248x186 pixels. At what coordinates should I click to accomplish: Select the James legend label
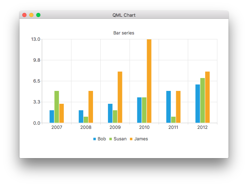[141, 139]
